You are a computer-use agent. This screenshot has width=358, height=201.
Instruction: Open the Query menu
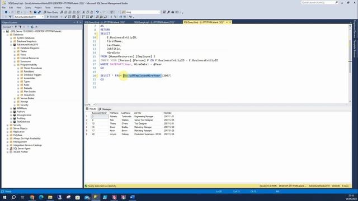[28, 7]
